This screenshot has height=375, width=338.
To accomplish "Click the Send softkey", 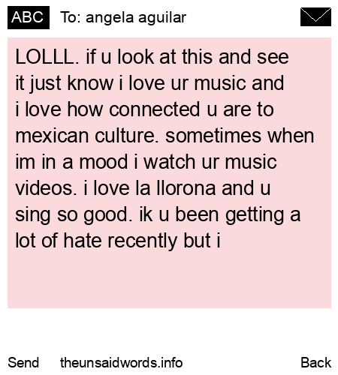I will click(23, 362).
